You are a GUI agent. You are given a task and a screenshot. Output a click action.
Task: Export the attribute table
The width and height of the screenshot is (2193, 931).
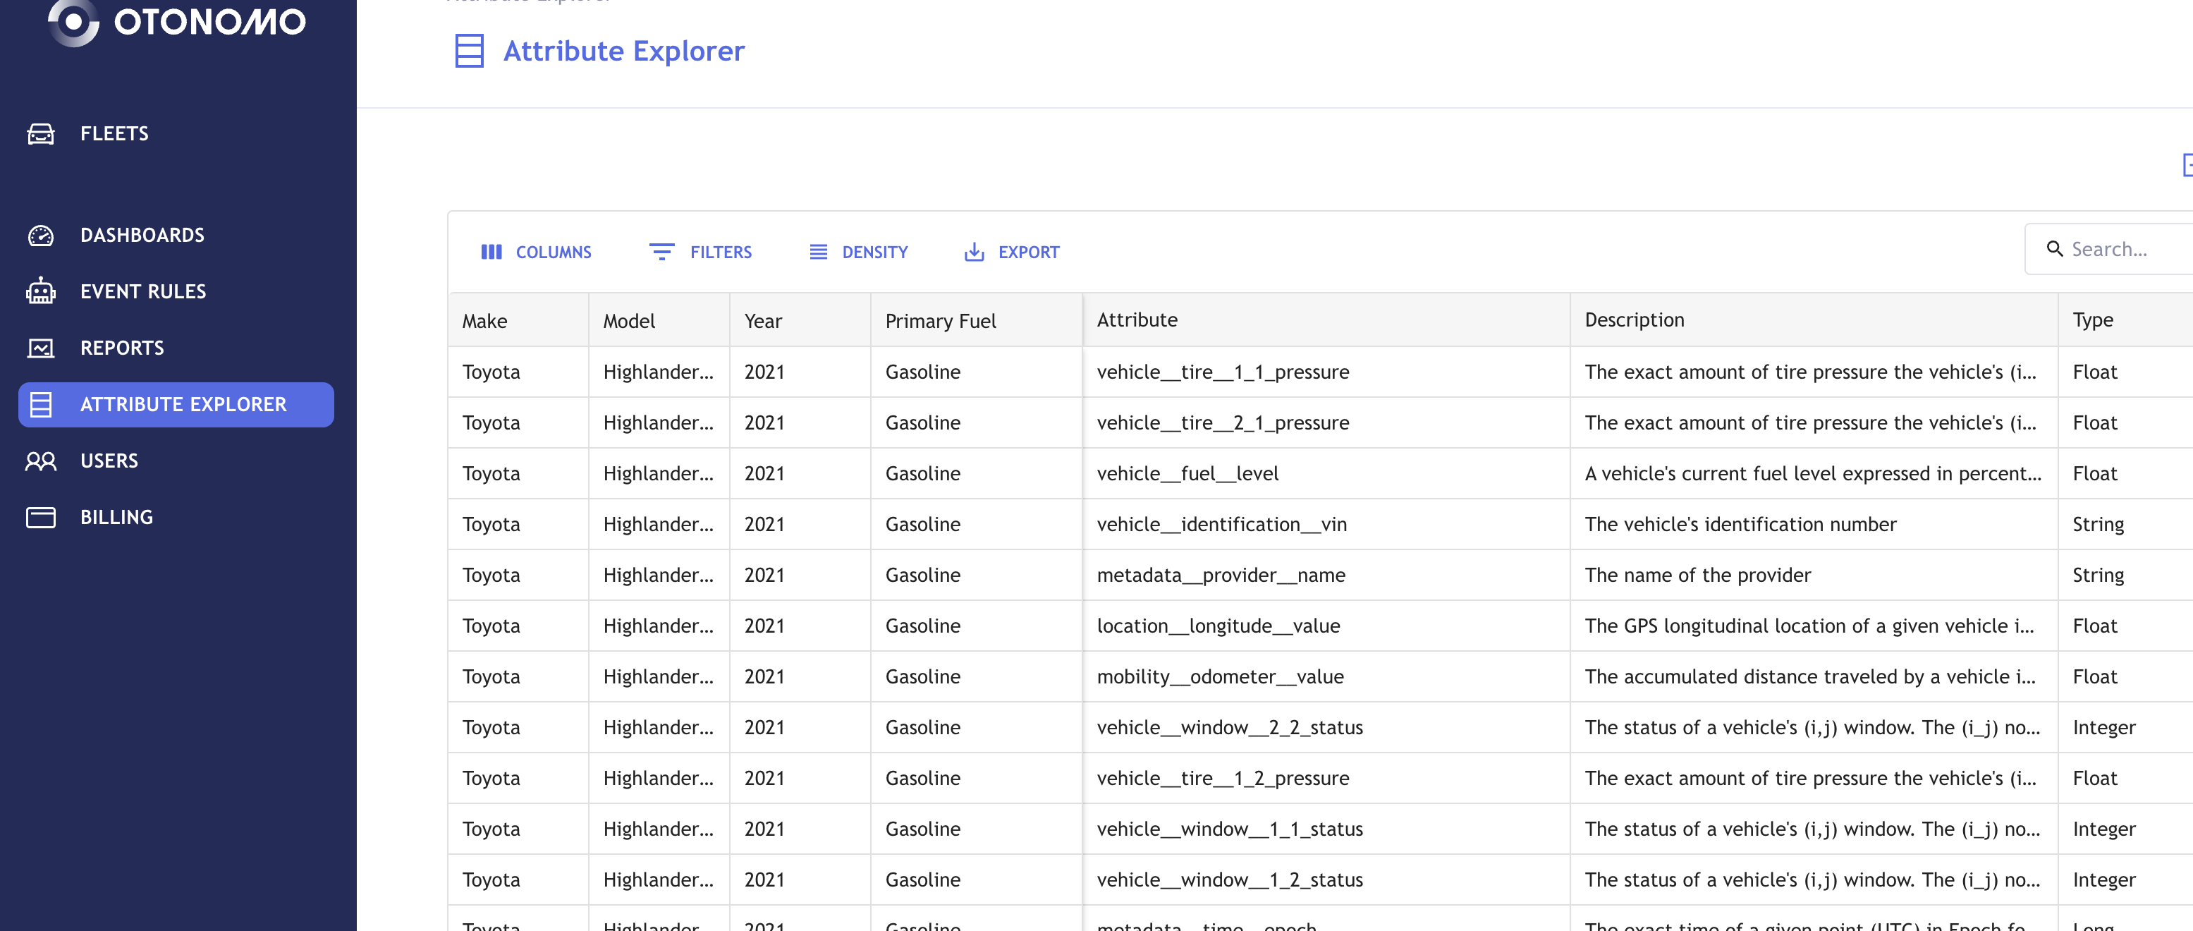click(1011, 252)
